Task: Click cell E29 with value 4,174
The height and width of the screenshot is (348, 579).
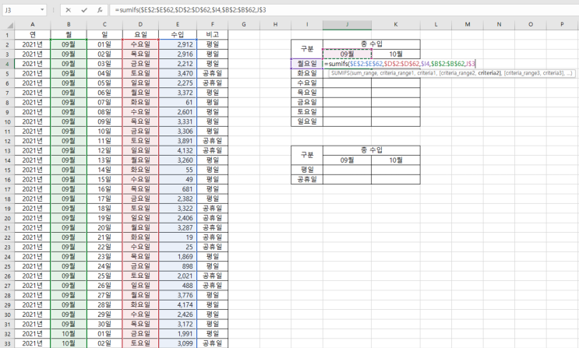Action: pos(178,305)
